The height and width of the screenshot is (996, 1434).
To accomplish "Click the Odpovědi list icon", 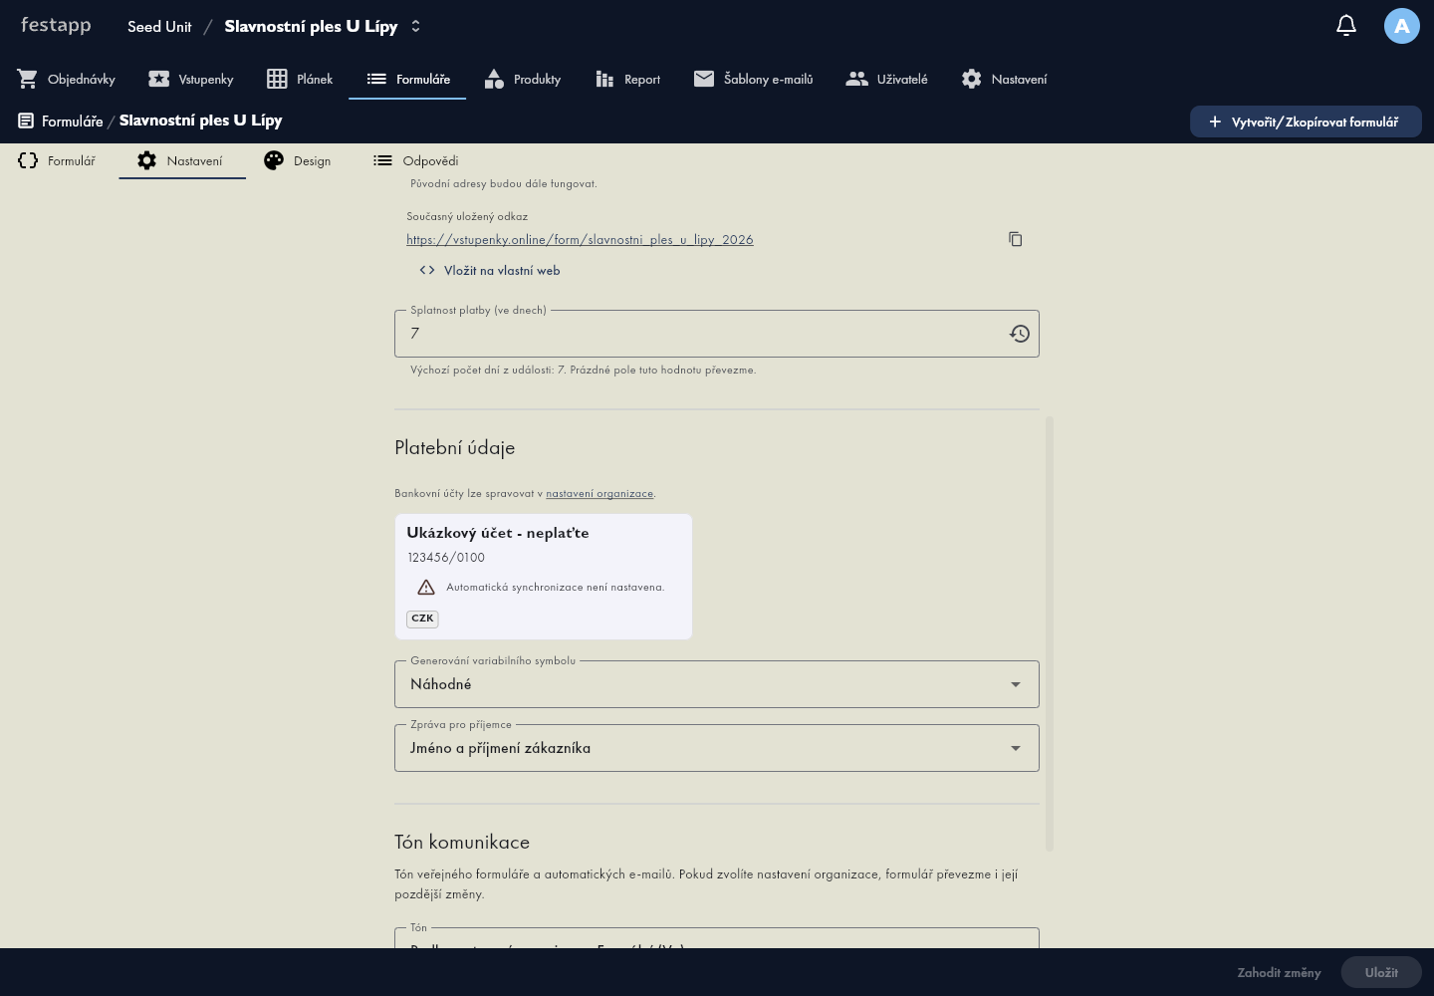I will coord(382,160).
